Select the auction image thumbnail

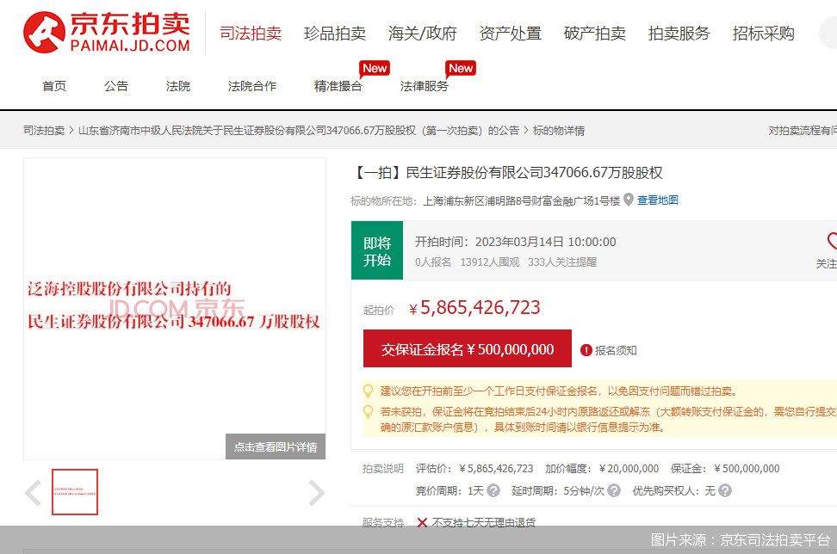74,492
